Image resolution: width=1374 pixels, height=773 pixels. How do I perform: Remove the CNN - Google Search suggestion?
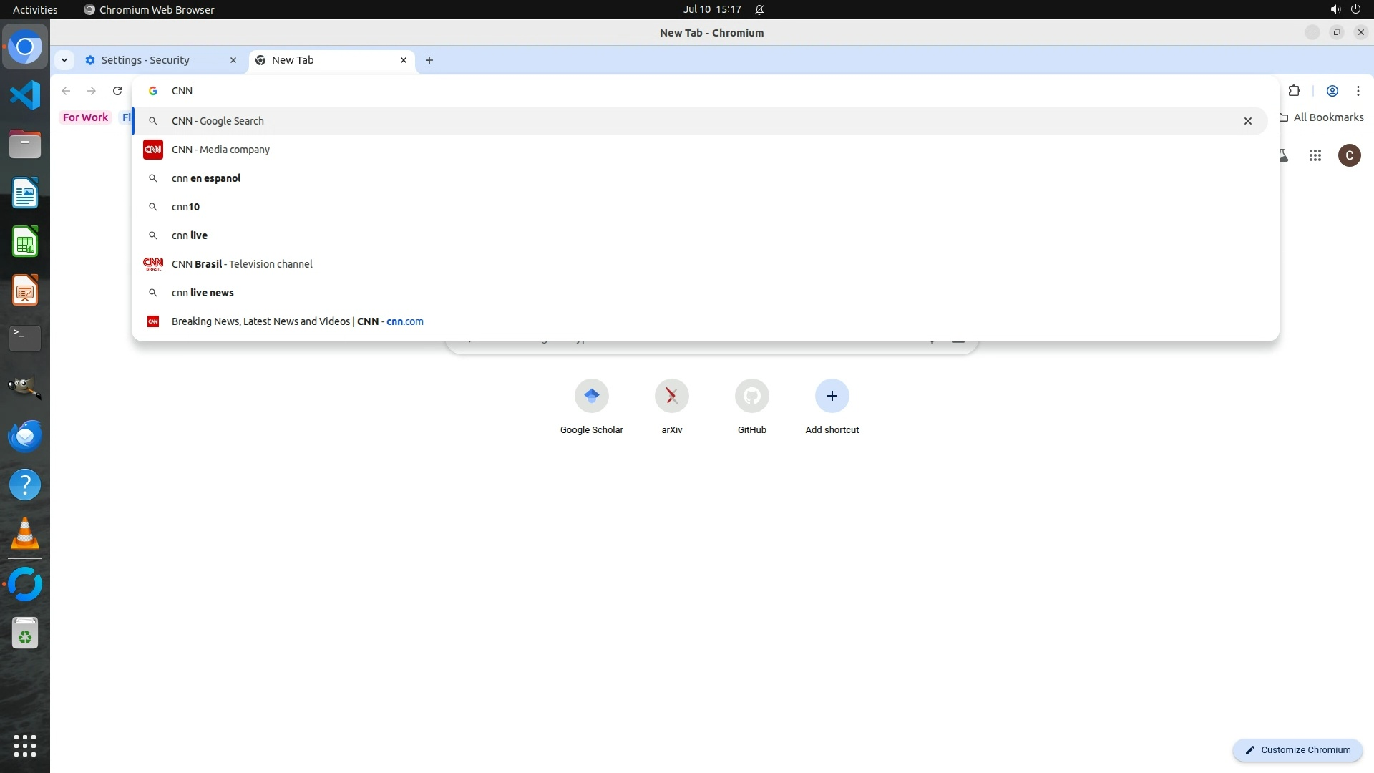point(1247,121)
